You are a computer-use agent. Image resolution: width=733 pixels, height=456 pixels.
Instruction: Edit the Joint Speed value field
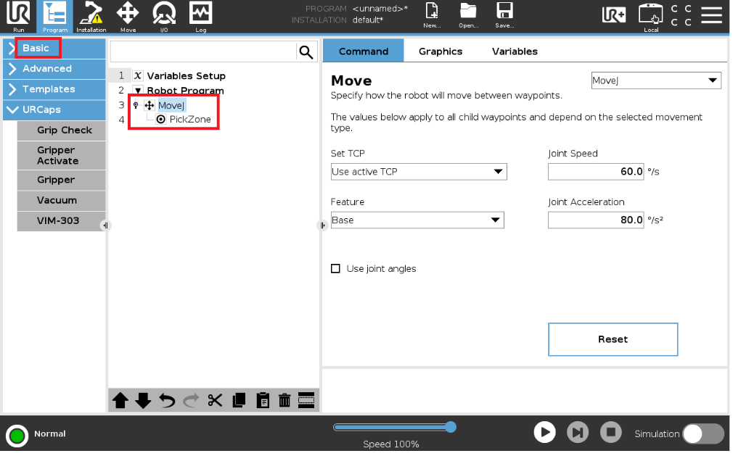596,172
